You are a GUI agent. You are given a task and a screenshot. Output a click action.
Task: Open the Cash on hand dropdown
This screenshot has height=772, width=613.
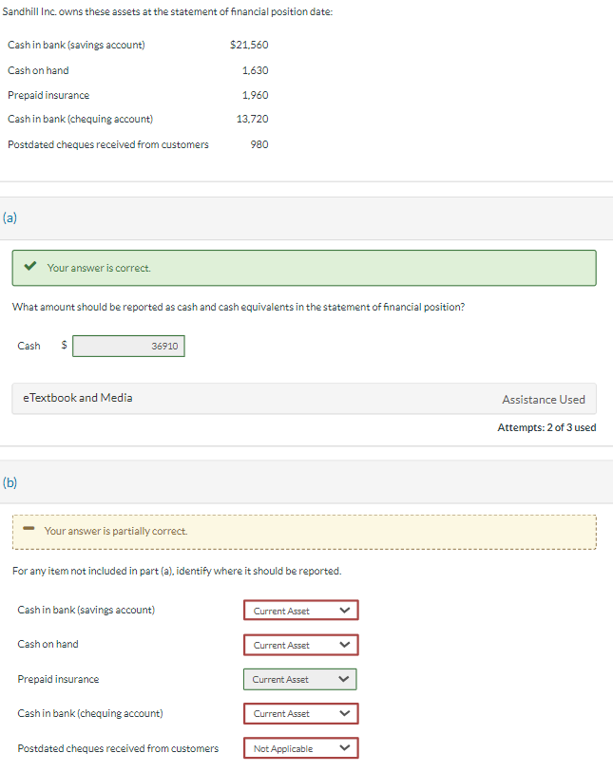(300, 645)
